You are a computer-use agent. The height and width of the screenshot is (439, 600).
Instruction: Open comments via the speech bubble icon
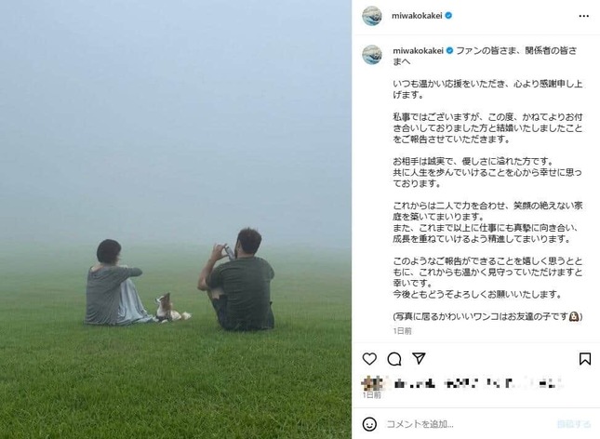pyautogui.click(x=394, y=359)
